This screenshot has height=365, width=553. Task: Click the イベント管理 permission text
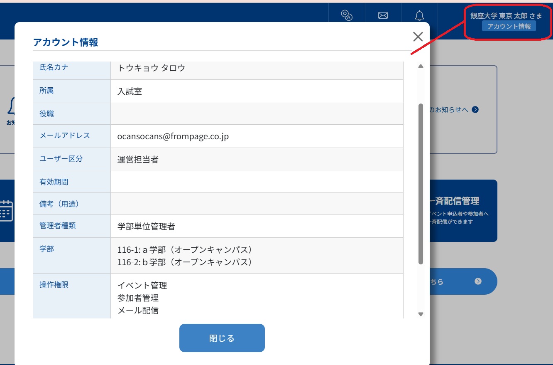point(142,286)
